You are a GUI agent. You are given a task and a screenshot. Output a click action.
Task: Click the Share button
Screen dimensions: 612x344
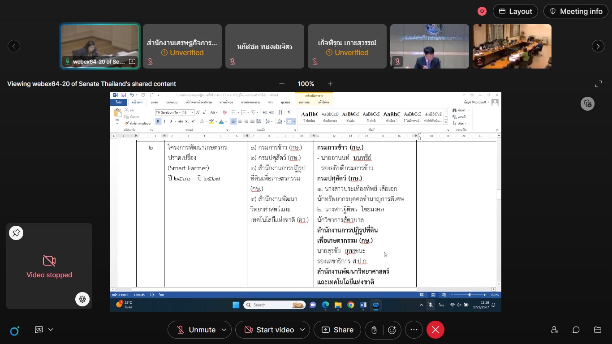tap(337, 330)
